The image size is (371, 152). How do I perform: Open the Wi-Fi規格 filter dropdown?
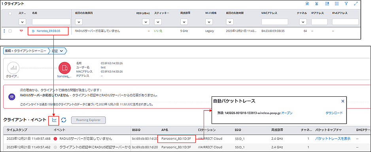[209, 22]
